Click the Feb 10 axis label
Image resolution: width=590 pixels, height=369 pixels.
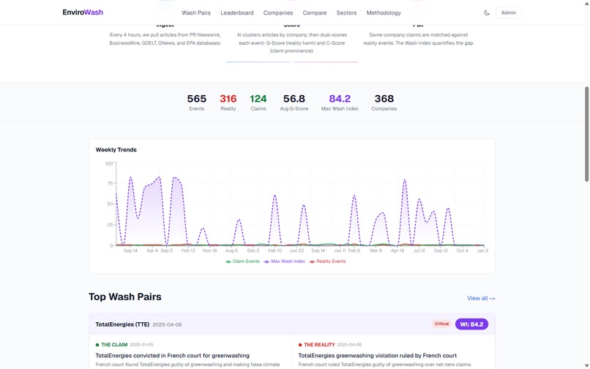click(275, 251)
